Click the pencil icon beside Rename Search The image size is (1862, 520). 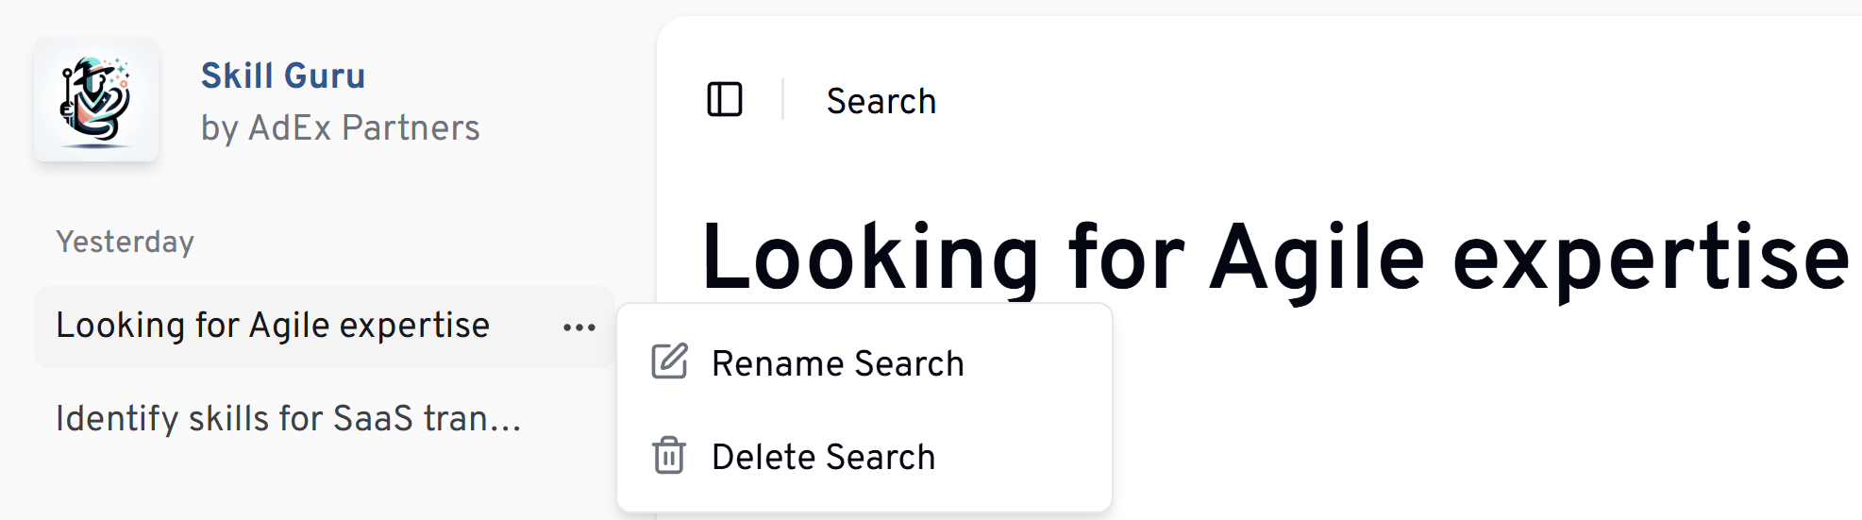(x=669, y=362)
